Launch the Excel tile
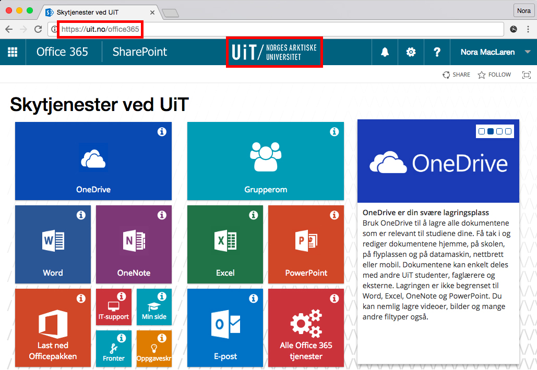Screen dimensions: 537x370 click(x=225, y=244)
